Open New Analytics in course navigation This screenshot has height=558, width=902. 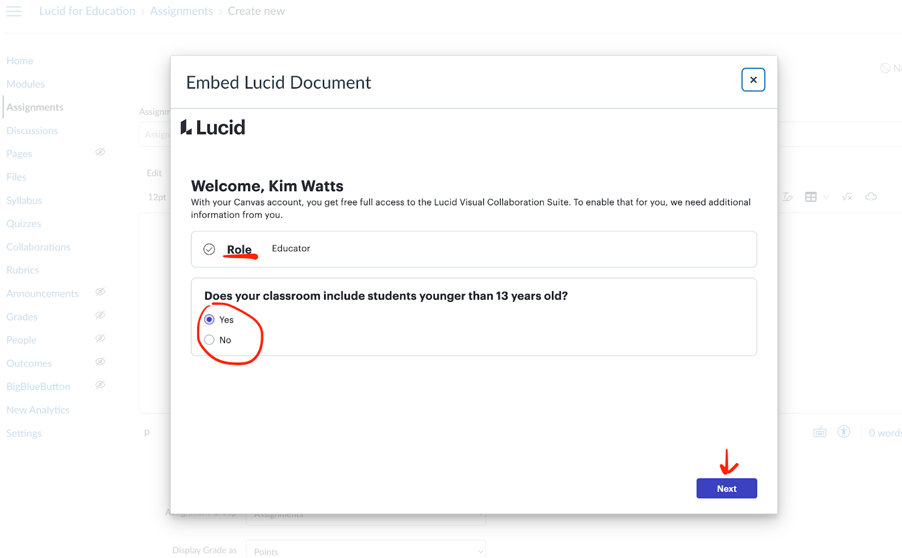pos(38,410)
